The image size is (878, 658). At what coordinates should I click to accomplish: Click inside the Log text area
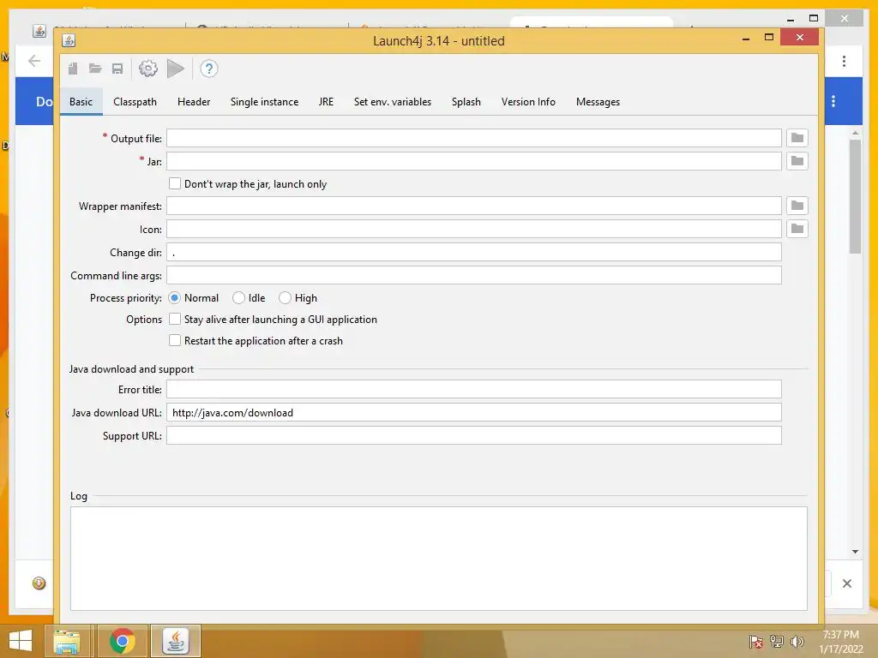[x=438, y=559]
